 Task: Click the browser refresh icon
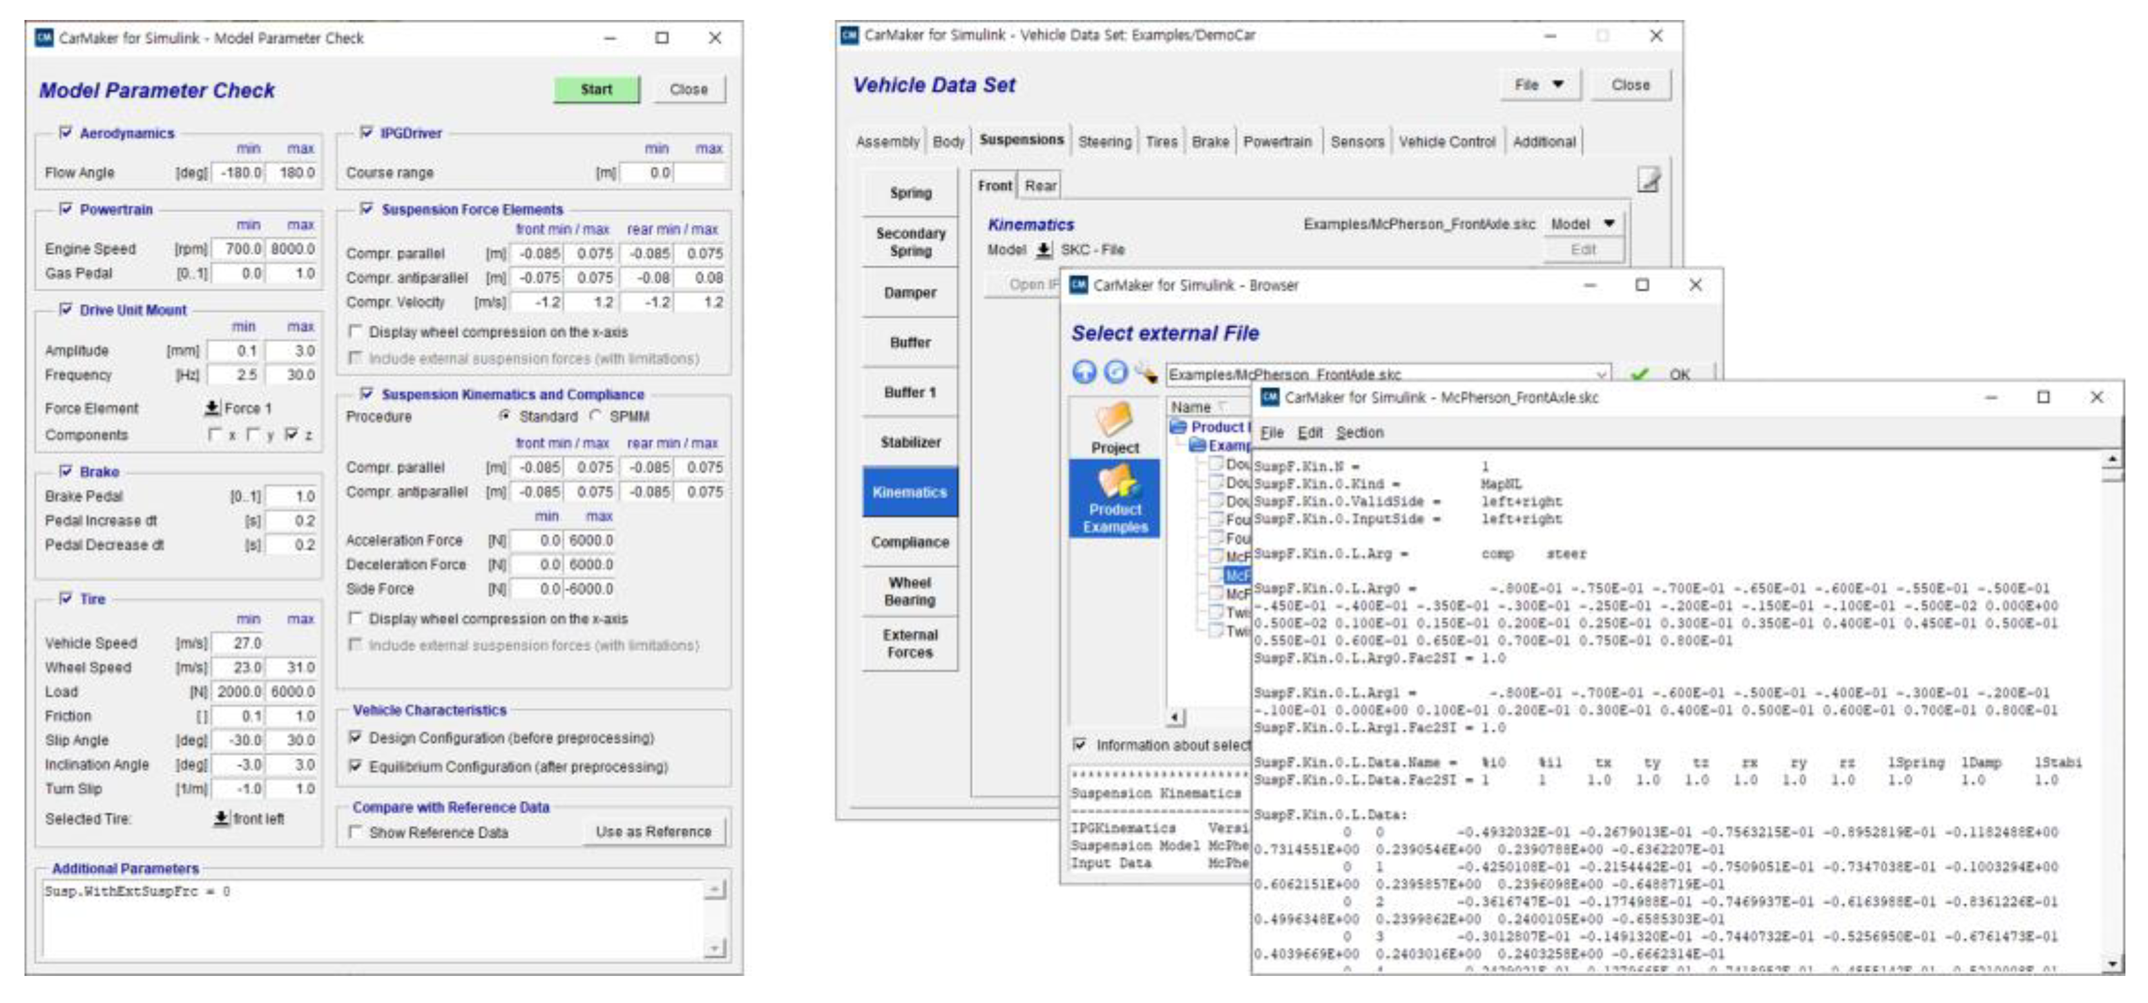(x=1116, y=372)
